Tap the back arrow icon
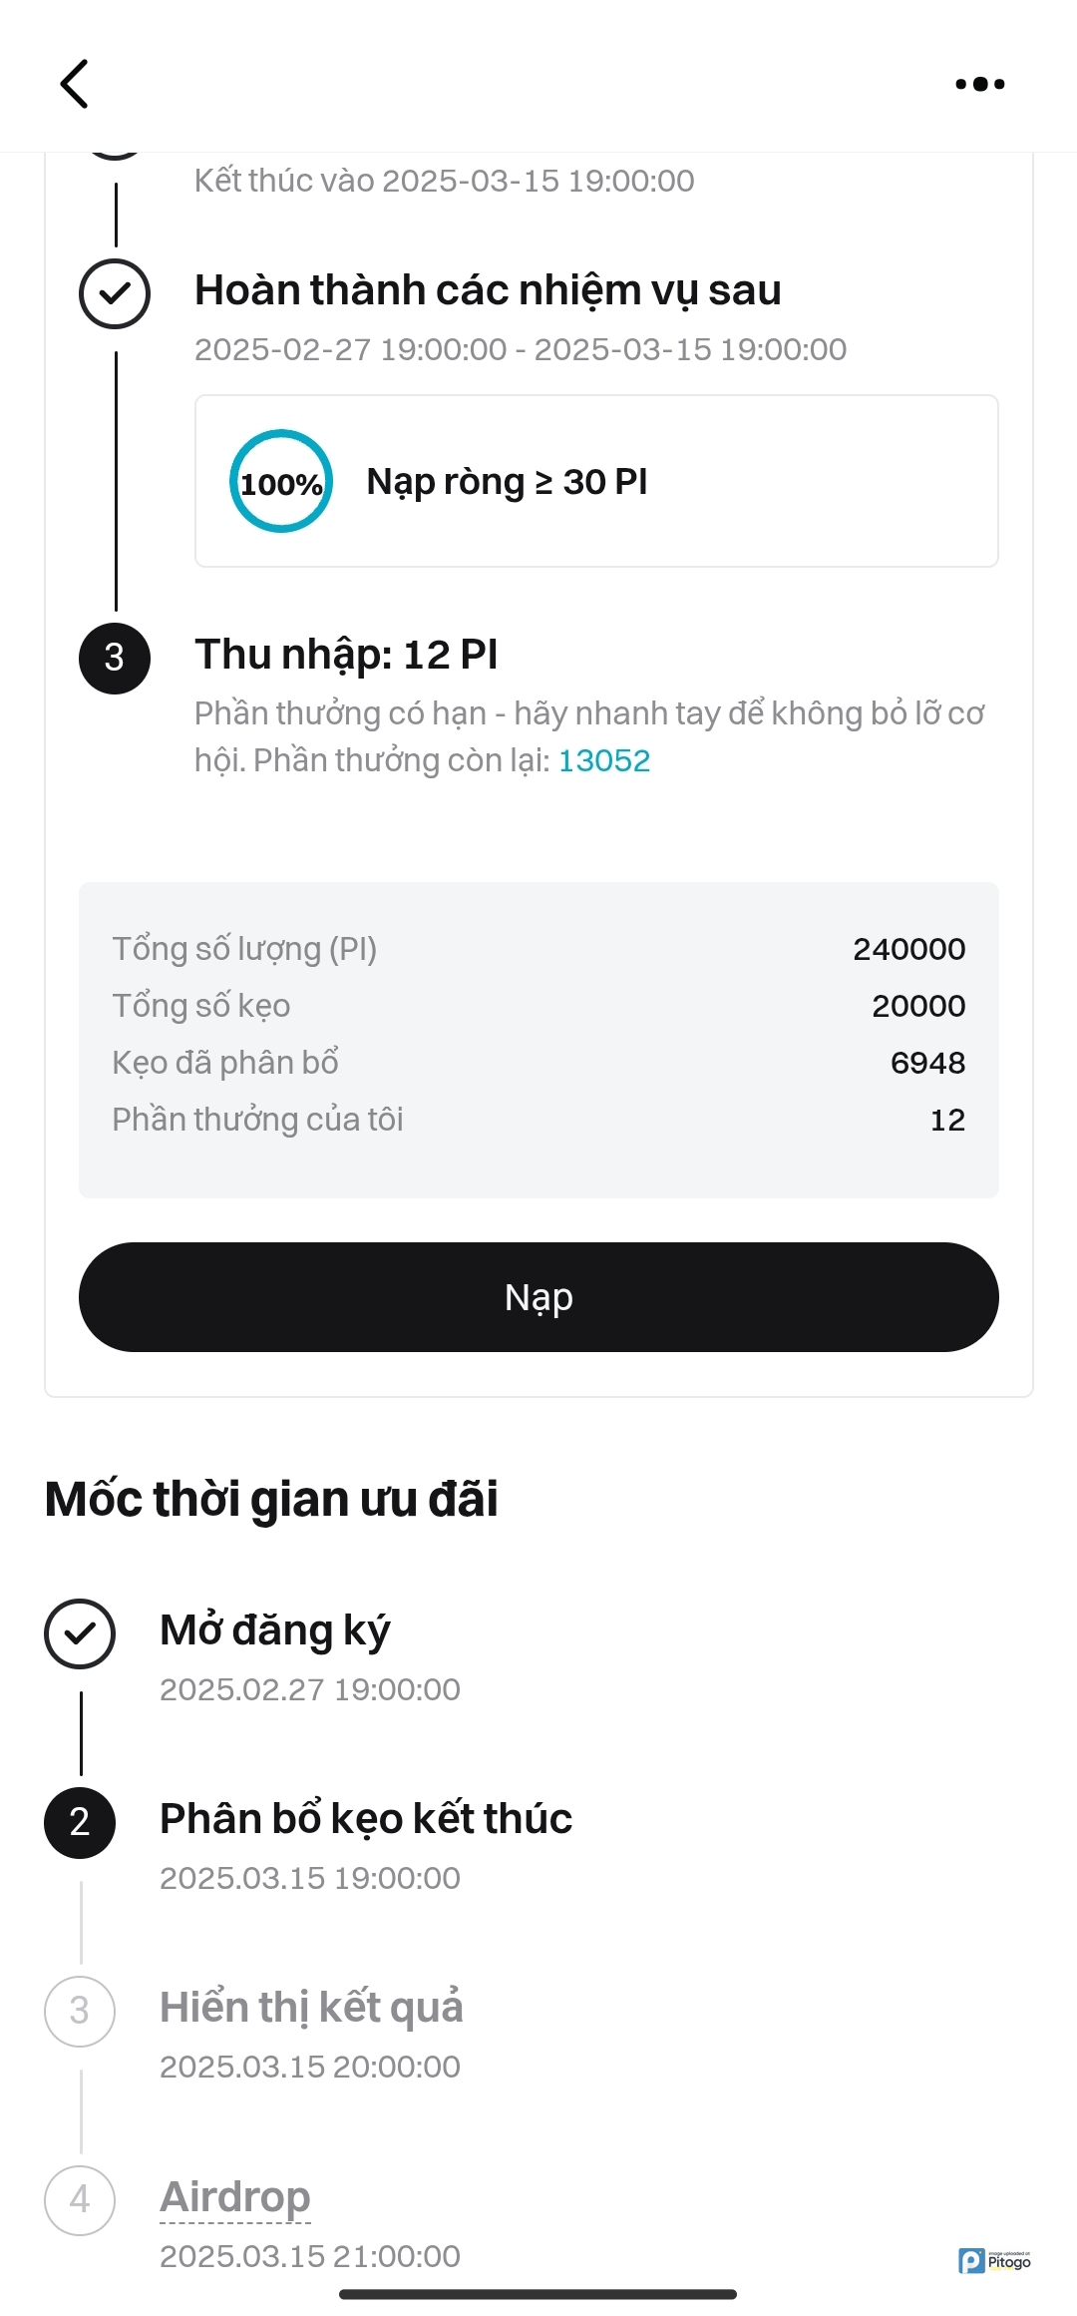The image size is (1077, 2316). pyautogui.click(x=75, y=84)
